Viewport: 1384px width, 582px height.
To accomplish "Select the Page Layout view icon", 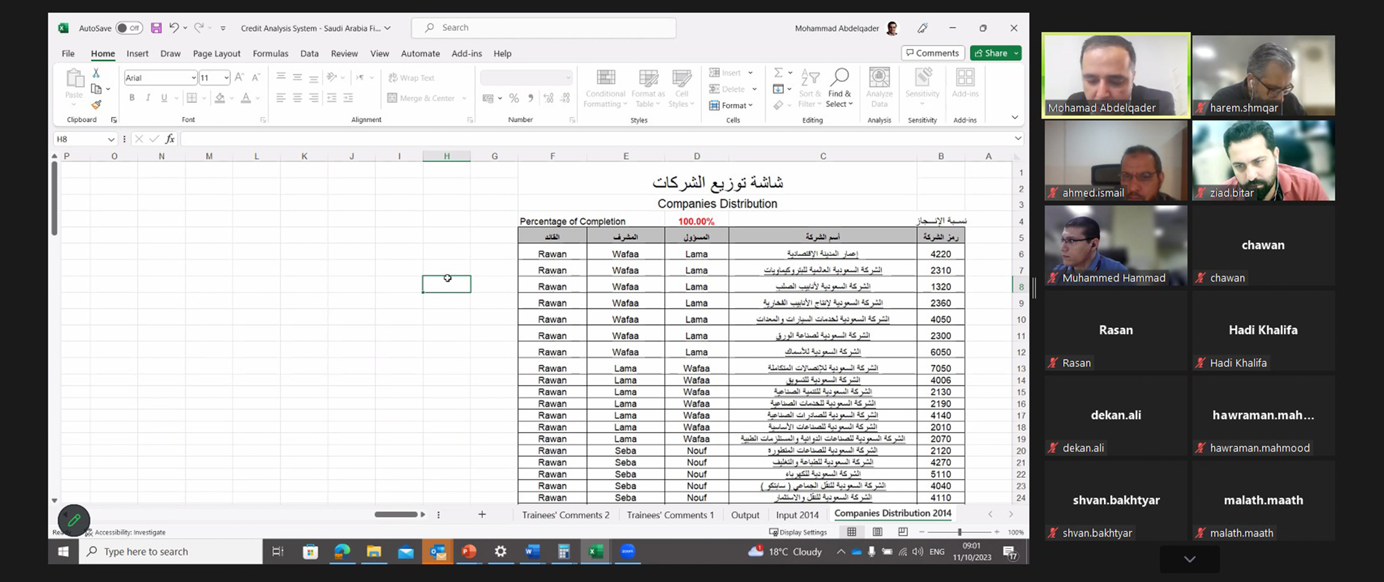I will (877, 532).
